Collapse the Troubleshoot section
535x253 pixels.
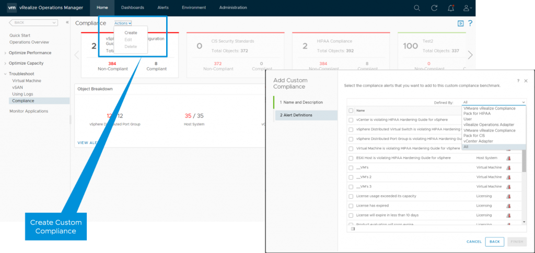tap(5, 74)
